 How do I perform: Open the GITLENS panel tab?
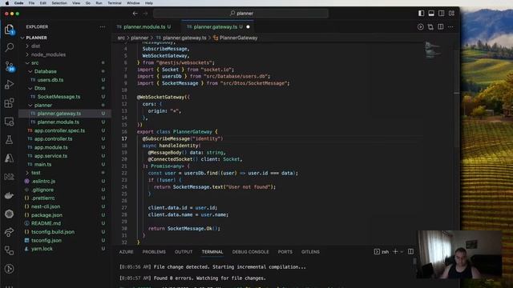[x=310, y=252]
